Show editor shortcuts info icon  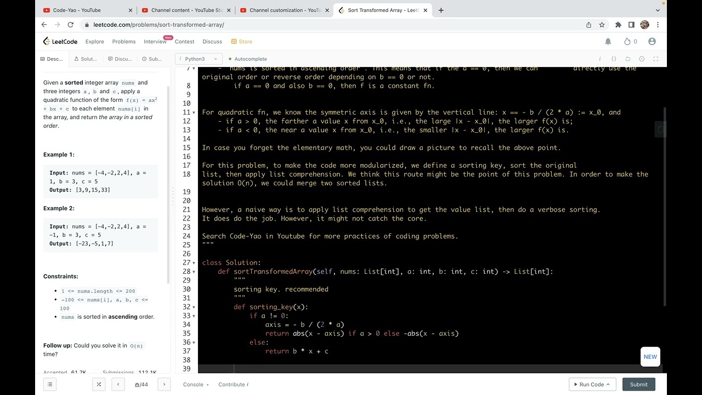coord(600,59)
